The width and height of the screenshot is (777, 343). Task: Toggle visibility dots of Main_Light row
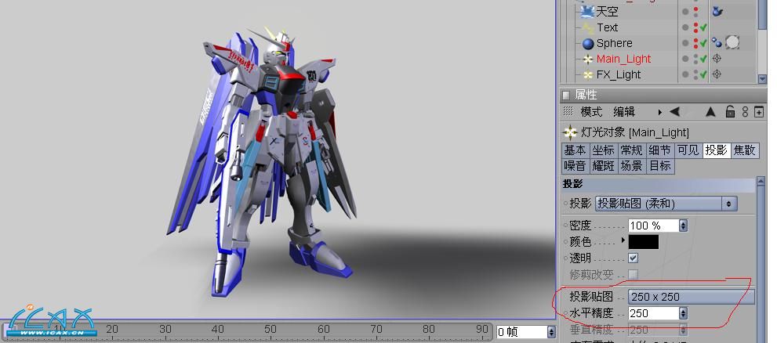[x=695, y=59]
